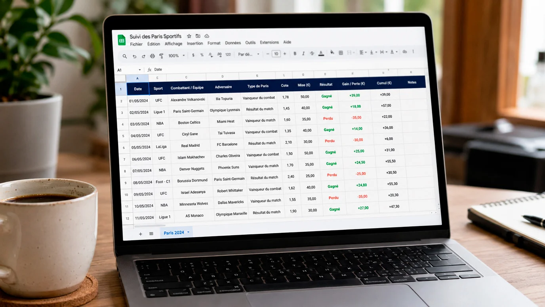Select the Cumul (€) header cell

point(384,83)
